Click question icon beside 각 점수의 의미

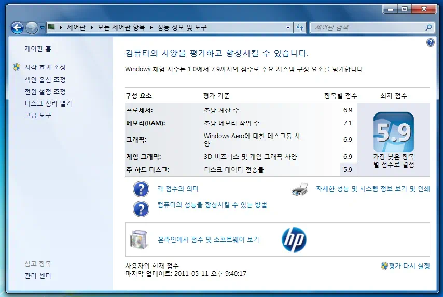pyautogui.click(x=141, y=189)
